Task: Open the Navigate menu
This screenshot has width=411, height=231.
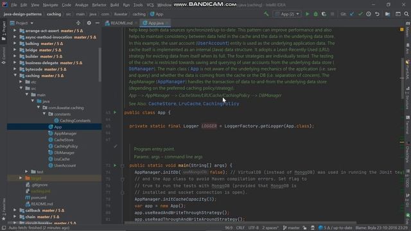Action: click(x=50, y=5)
